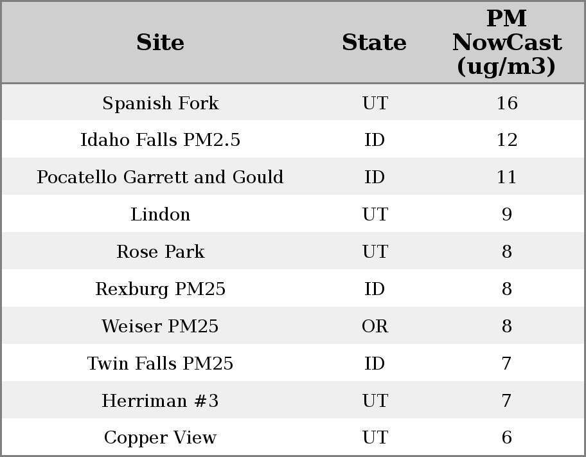Click the Herriman #3 site name
This screenshot has width=586, height=457.
pos(160,400)
